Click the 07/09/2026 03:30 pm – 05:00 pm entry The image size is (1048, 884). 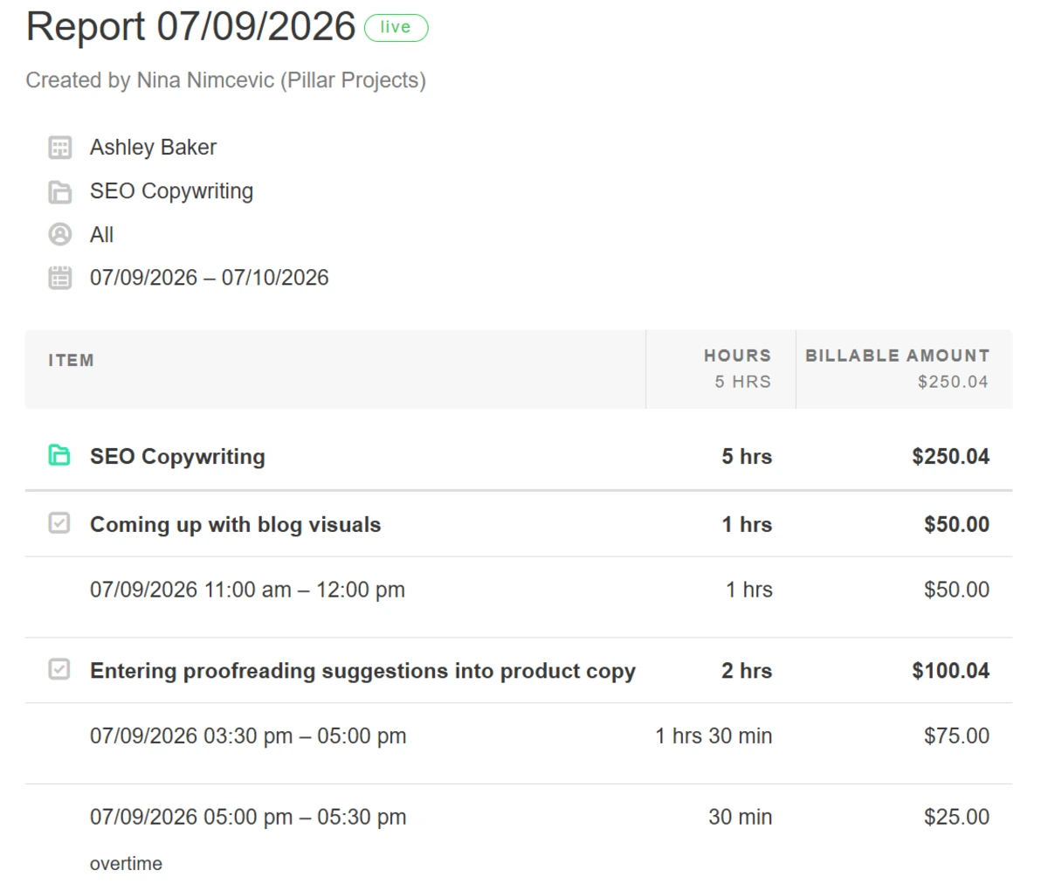click(248, 736)
